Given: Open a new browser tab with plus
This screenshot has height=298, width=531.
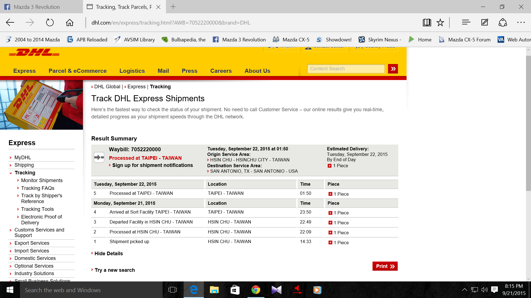Looking at the screenshot, I should pyautogui.click(x=173, y=7).
